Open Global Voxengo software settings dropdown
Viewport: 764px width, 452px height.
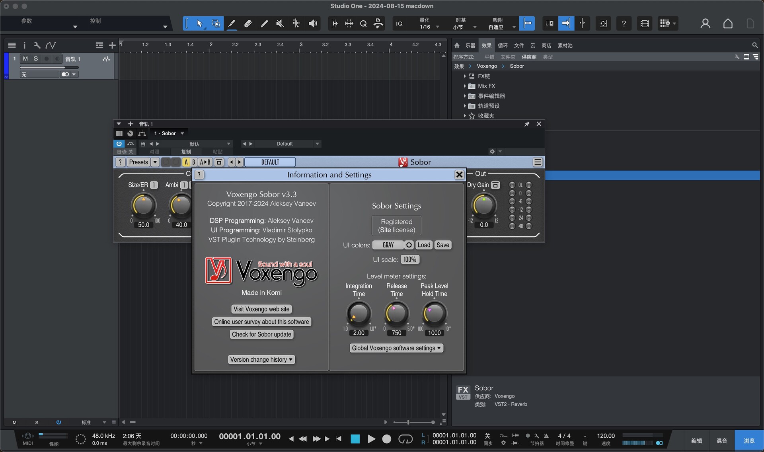[x=396, y=348]
